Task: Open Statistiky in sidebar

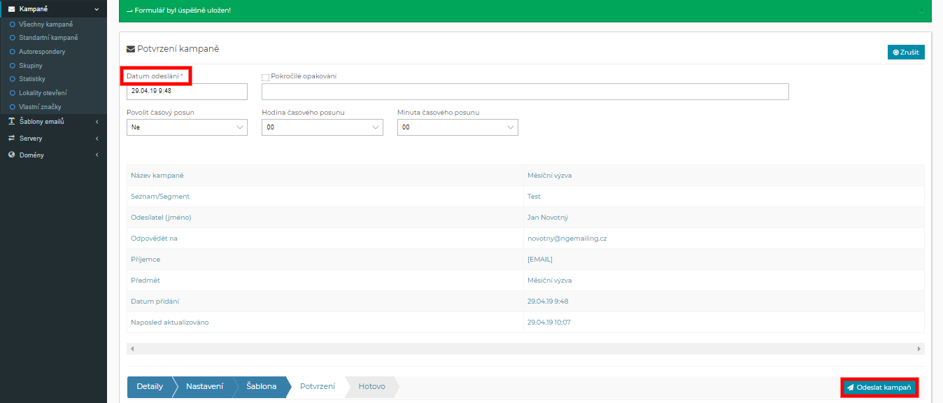Action: [x=32, y=79]
